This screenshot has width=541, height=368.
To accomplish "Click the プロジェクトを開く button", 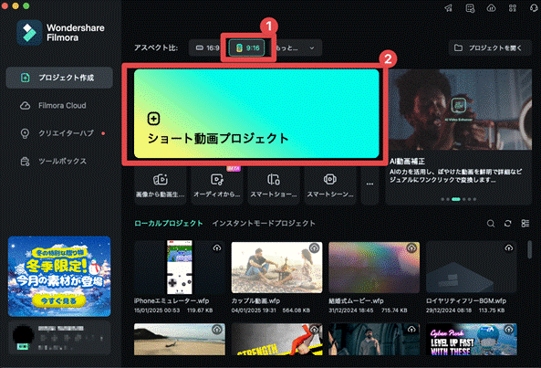I will (x=490, y=48).
